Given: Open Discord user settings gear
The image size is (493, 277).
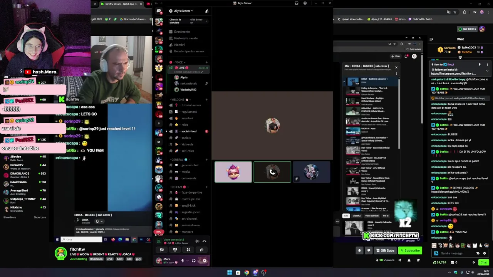Looking at the screenshot, I should tap(205, 260).
